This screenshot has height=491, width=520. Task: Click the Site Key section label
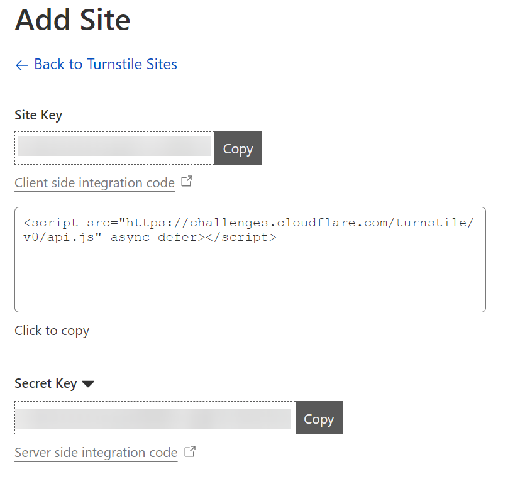[38, 115]
